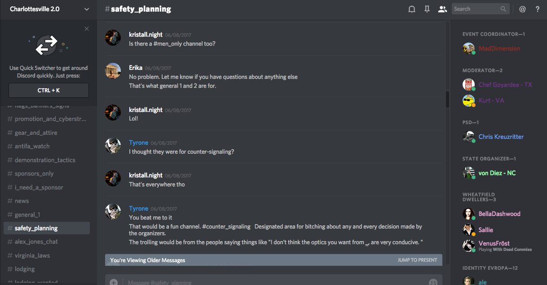Select the gear_and_attire channel
Screen dimensions: 547x285
pos(36,133)
